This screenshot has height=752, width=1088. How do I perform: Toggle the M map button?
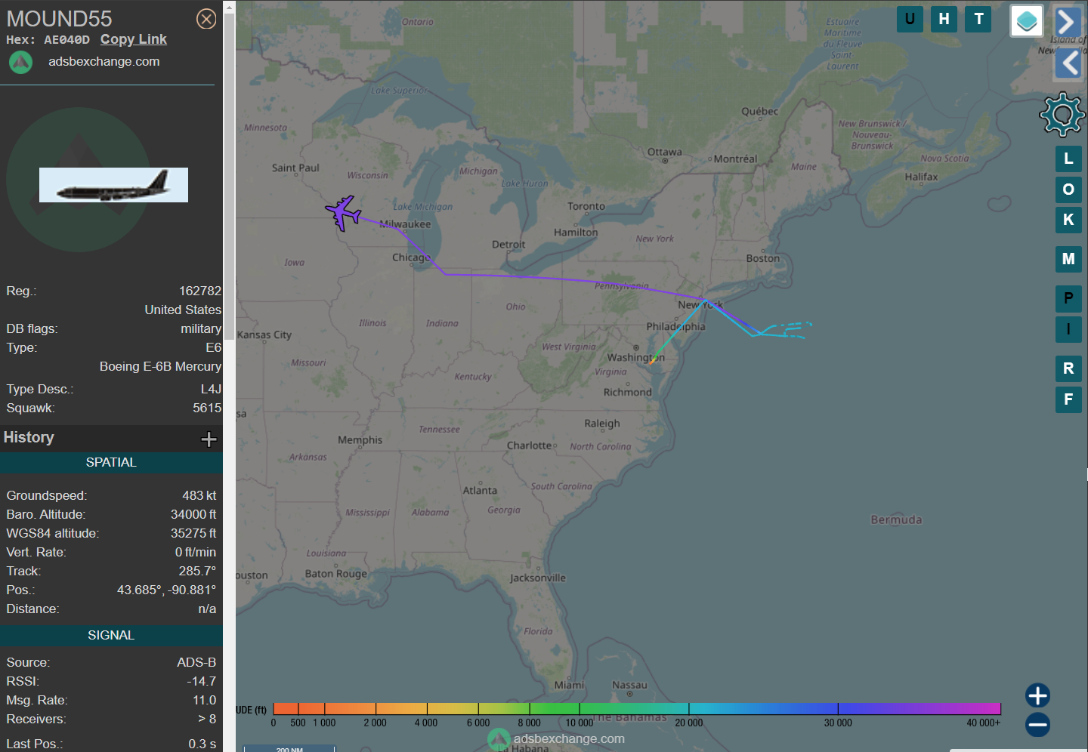click(1068, 259)
